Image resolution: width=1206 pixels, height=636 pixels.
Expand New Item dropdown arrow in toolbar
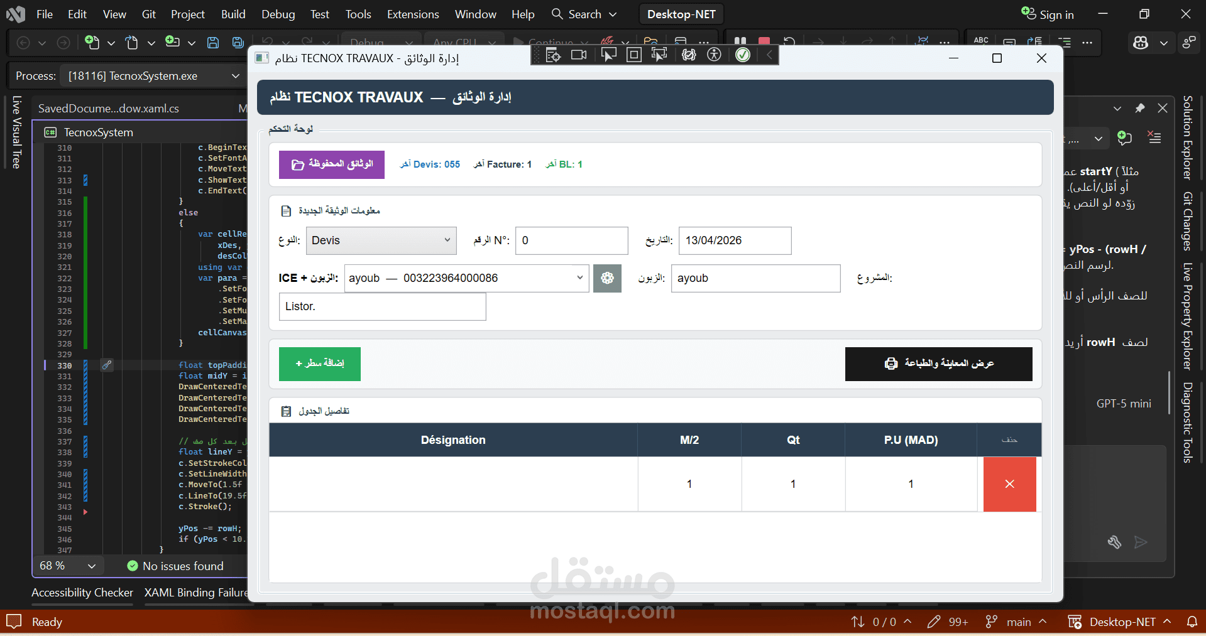(x=111, y=43)
